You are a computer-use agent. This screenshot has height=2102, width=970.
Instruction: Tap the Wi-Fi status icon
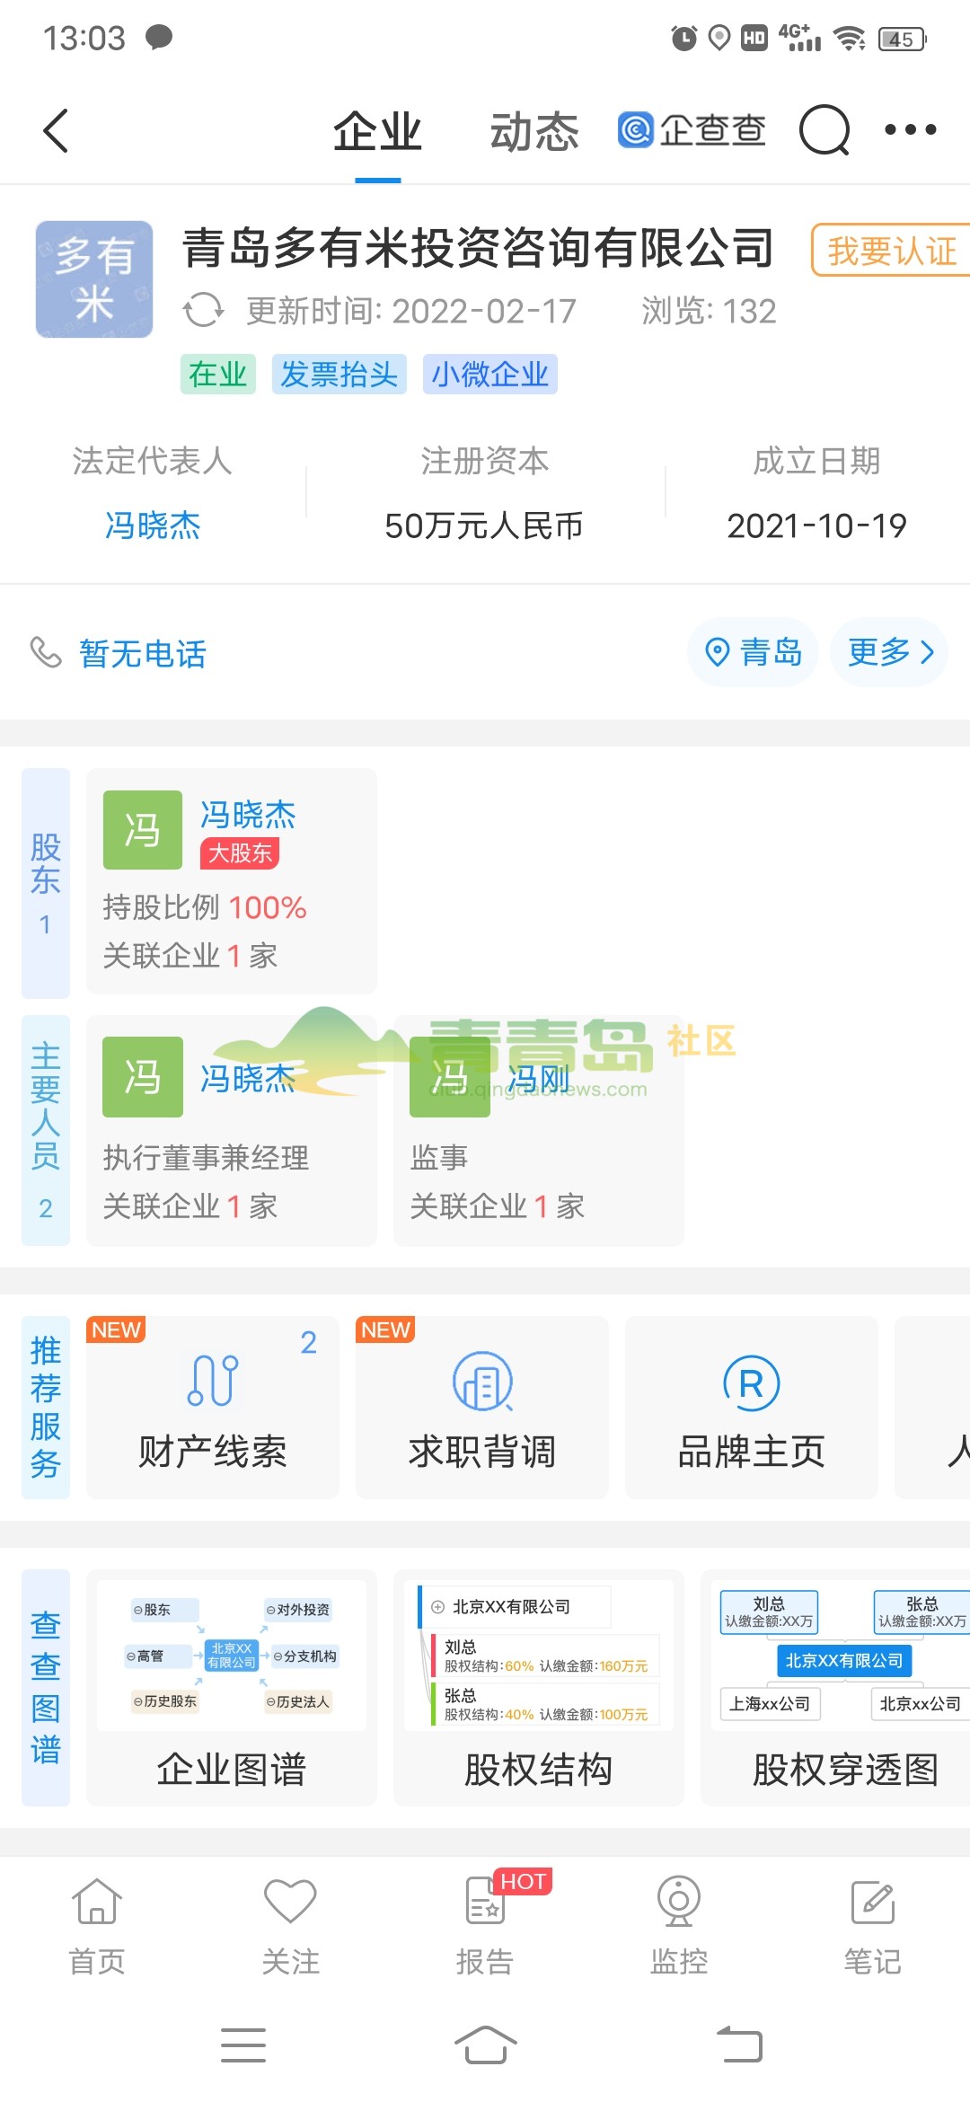pos(850,39)
